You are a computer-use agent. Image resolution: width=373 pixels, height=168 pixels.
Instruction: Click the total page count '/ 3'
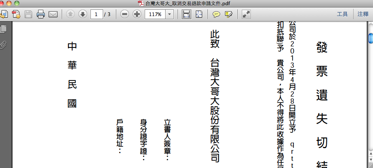(x=107, y=14)
